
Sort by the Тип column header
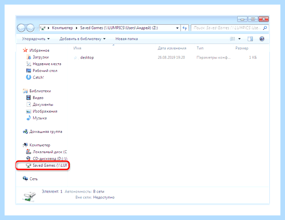tap(200, 48)
